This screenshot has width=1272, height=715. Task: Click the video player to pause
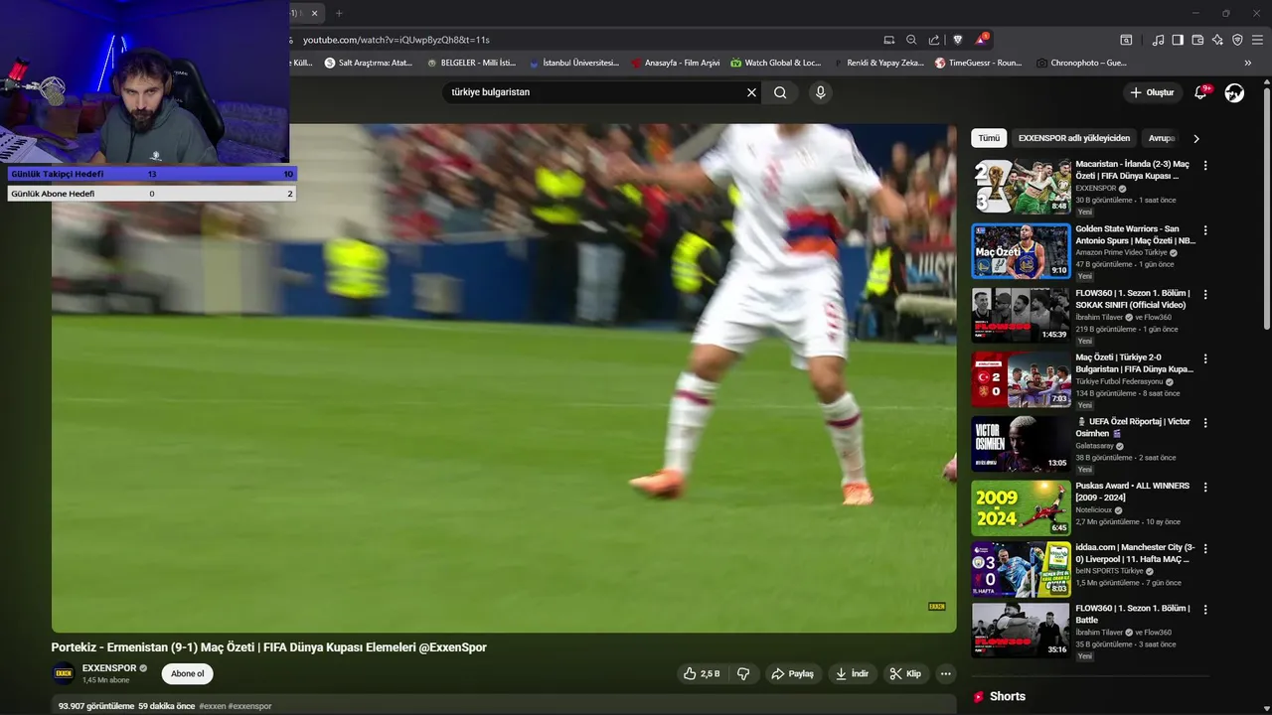pos(504,378)
